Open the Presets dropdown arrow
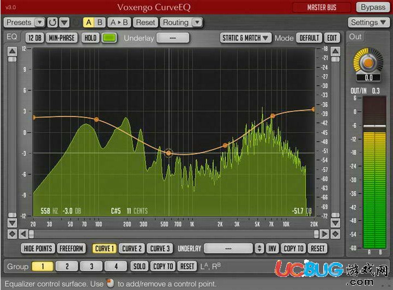 click(x=39, y=22)
